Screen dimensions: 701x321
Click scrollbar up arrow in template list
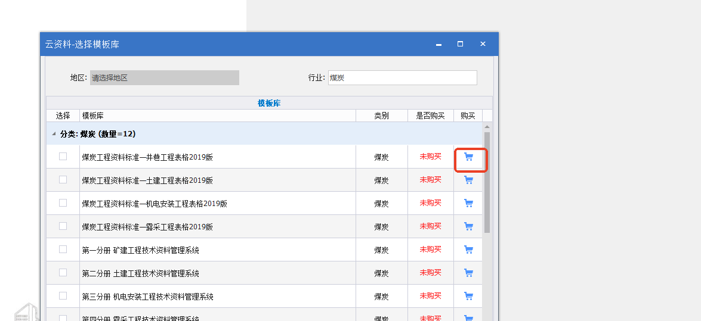coord(487,127)
